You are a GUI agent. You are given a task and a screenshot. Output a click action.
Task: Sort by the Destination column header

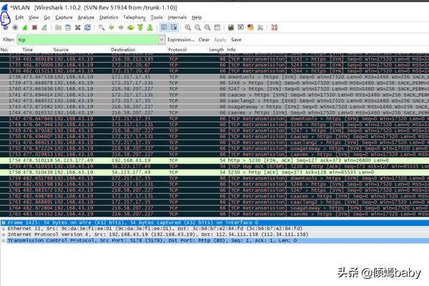point(123,50)
